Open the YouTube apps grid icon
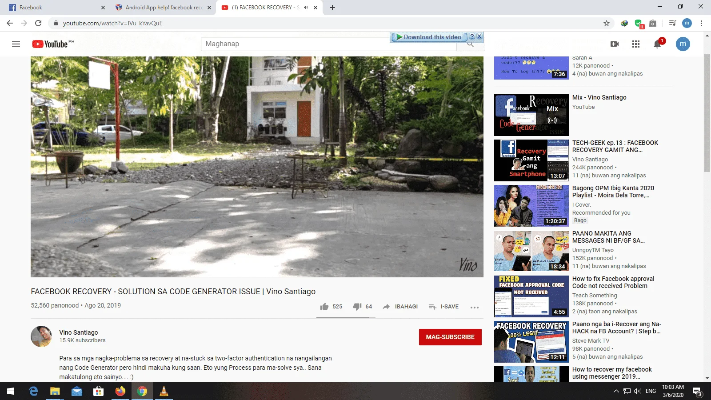The image size is (711, 400). pyautogui.click(x=636, y=44)
